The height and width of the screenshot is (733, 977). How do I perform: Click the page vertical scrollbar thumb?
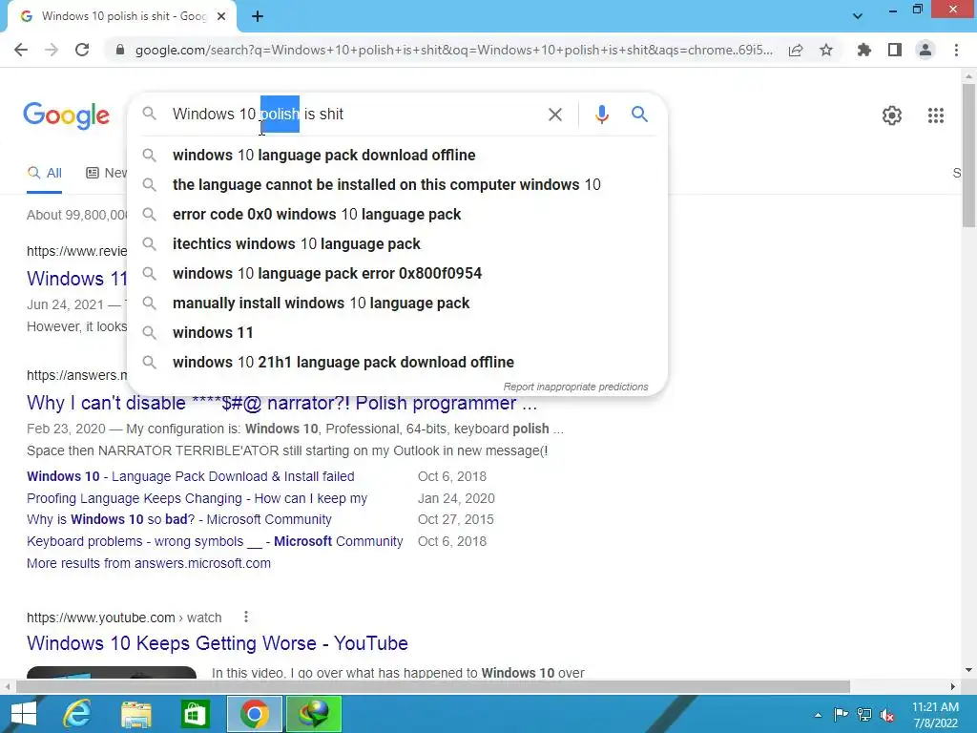[x=969, y=156]
